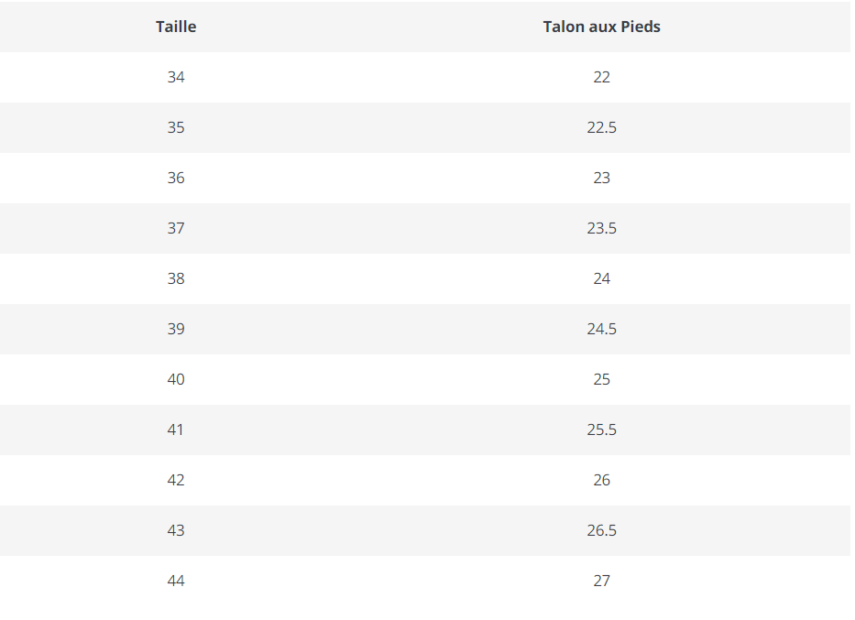Select size 35 cell
The height and width of the screenshot is (620, 855).
pyautogui.click(x=176, y=127)
